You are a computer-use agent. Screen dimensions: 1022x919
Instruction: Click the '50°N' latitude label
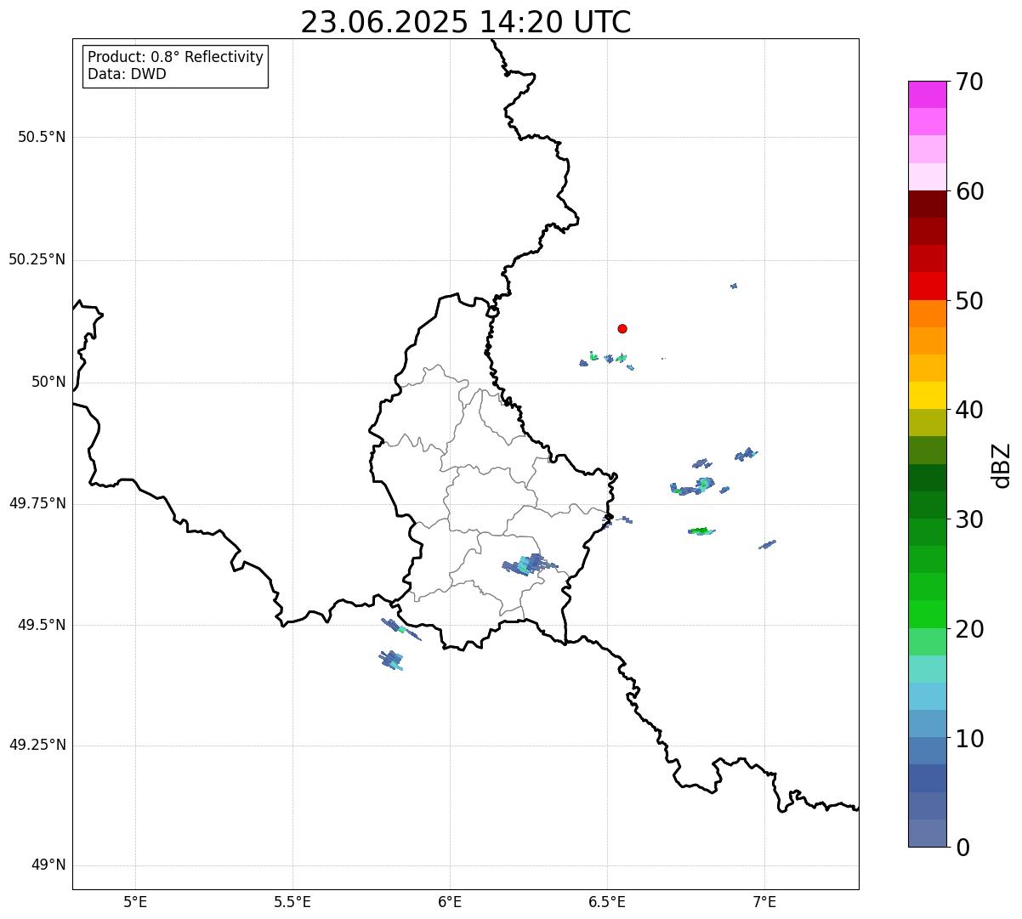point(49,382)
